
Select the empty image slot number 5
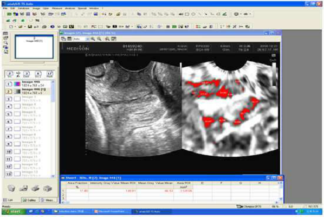(28, 114)
